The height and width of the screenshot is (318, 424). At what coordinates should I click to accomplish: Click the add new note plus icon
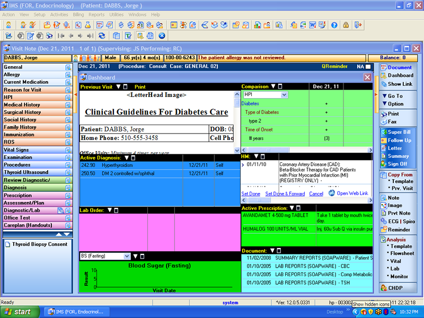coord(21,36)
